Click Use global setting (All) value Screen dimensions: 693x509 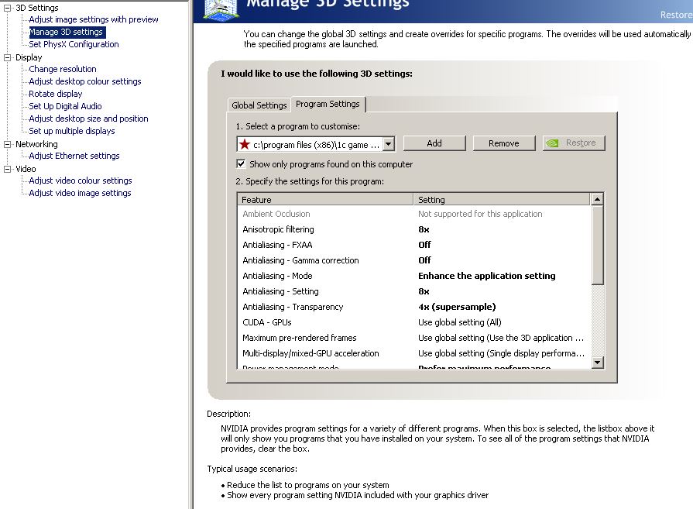pos(460,322)
